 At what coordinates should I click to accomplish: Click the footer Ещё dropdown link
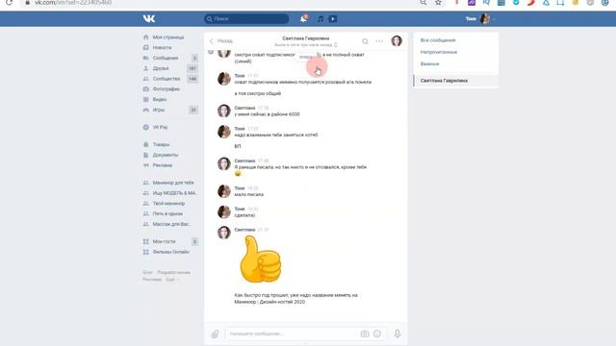coord(172,280)
